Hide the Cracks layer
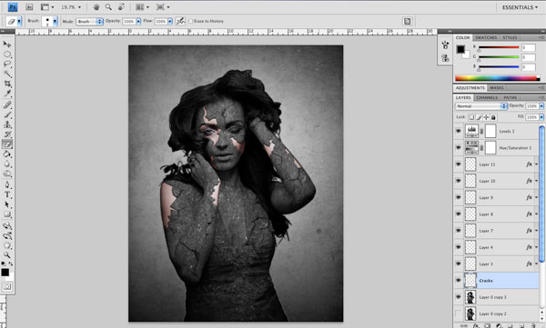Image resolution: width=546 pixels, height=328 pixels. (459, 281)
